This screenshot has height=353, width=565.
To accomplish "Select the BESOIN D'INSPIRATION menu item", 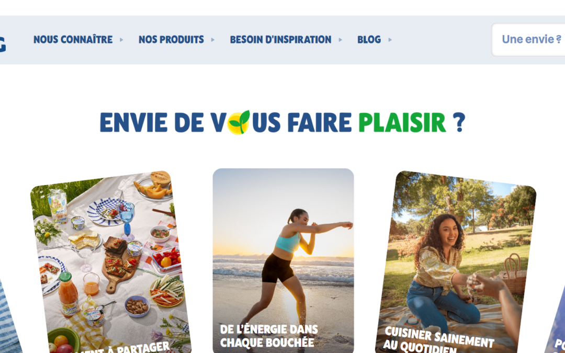I will pos(280,40).
